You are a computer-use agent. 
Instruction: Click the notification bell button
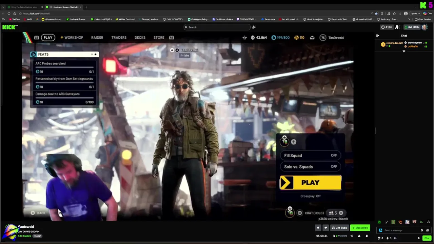(x=318, y=228)
